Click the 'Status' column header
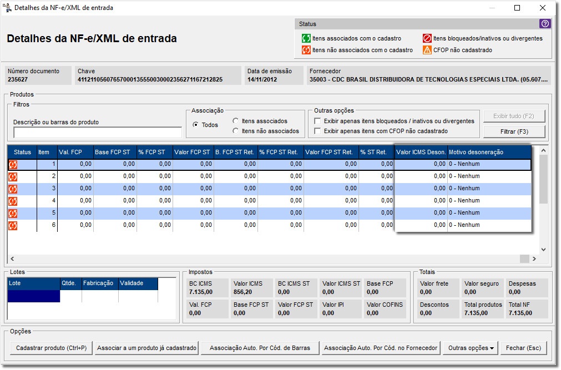561x370 pixels. tap(22, 152)
